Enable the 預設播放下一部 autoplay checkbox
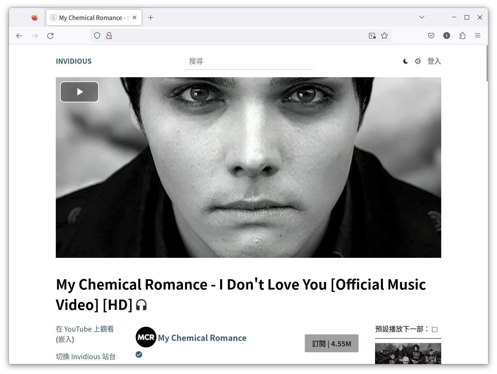 pos(435,330)
